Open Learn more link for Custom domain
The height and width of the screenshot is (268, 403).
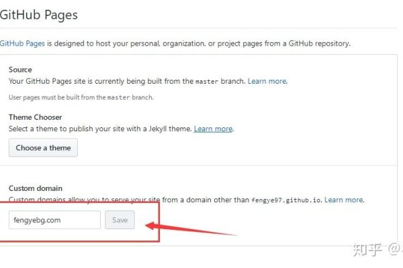343,200
